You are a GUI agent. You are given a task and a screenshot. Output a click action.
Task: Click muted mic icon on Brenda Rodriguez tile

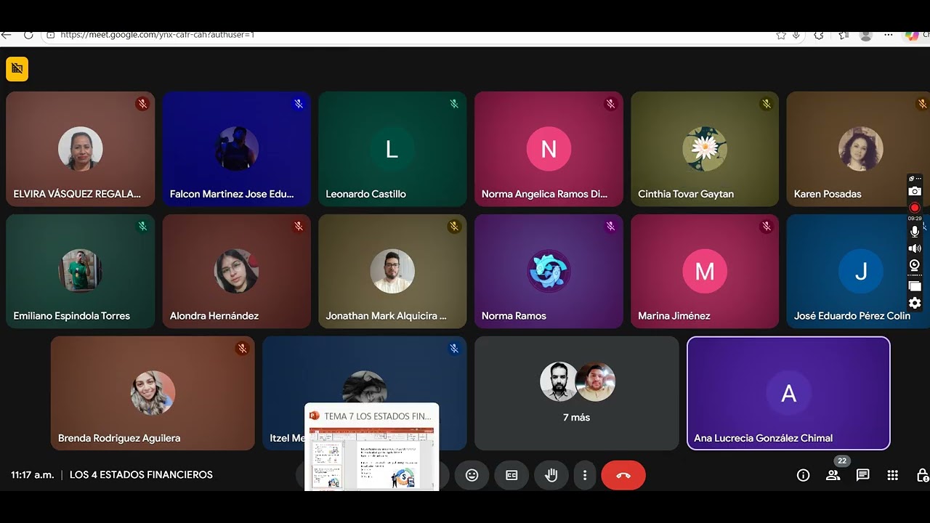(x=243, y=349)
